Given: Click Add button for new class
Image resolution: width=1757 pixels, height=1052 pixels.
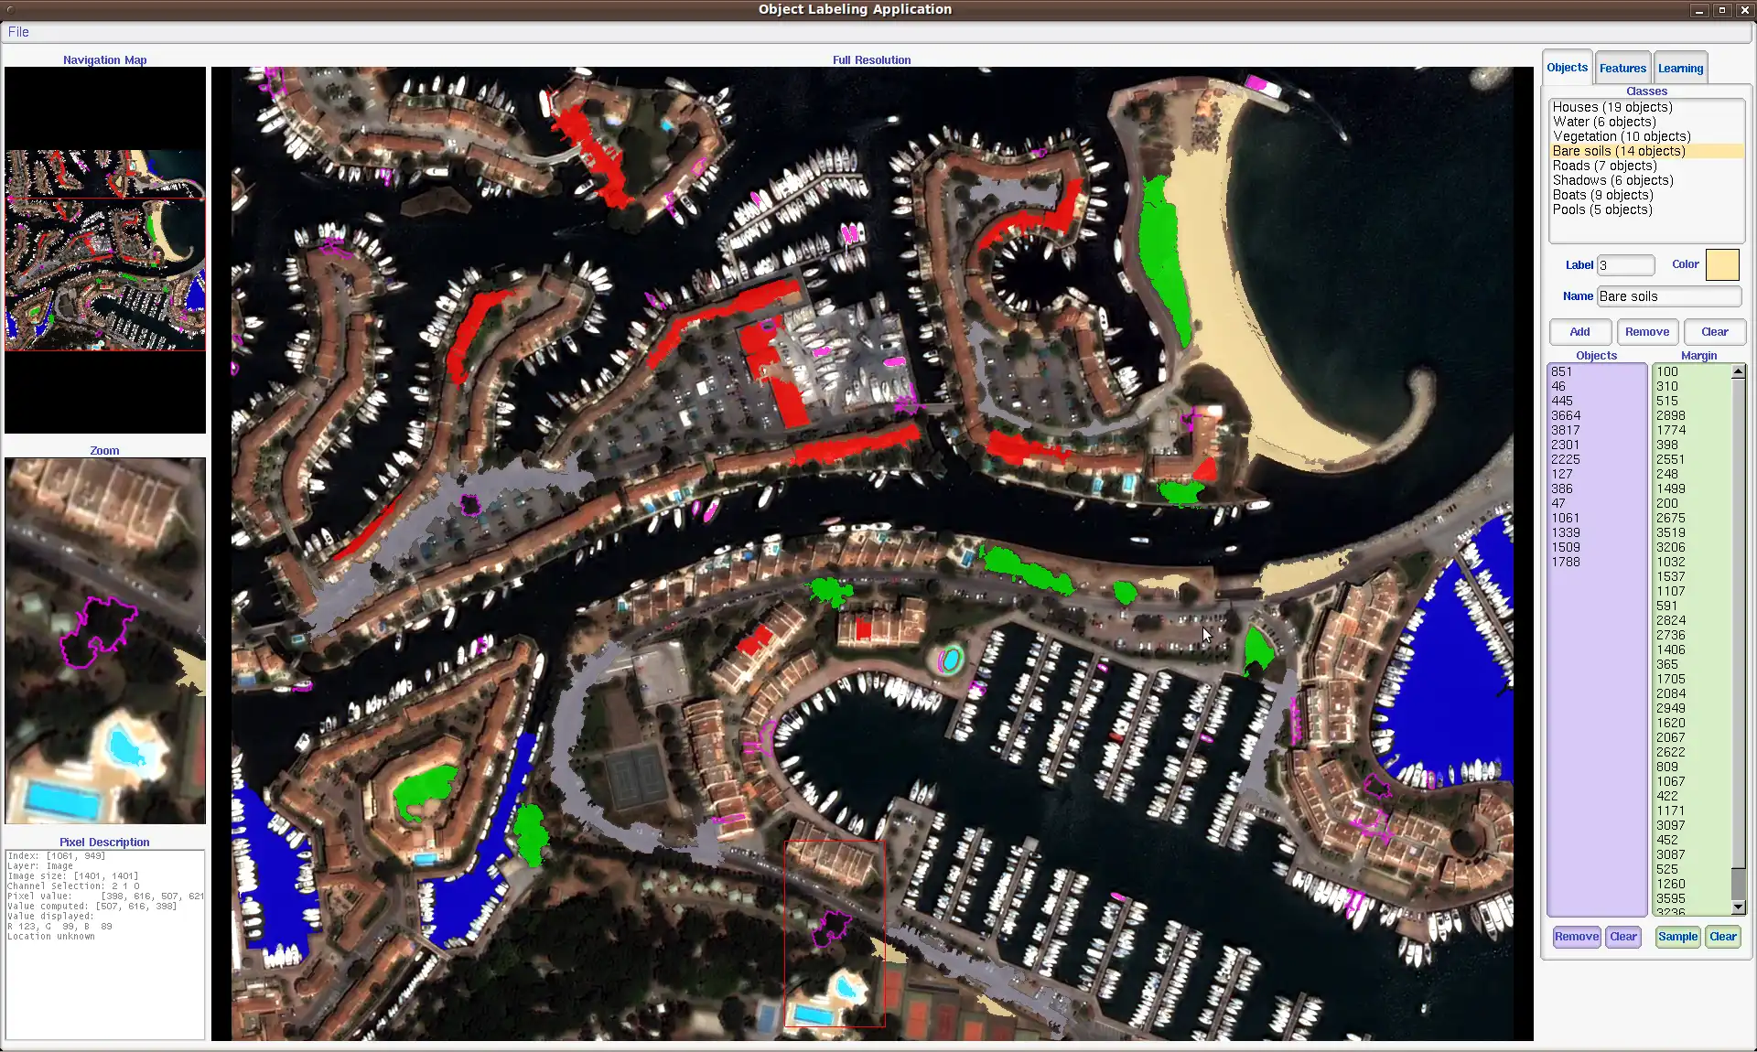Looking at the screenshot, I should pos(1579,330).
